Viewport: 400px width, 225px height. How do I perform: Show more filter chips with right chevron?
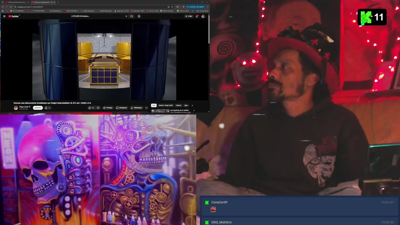point(192,105)
